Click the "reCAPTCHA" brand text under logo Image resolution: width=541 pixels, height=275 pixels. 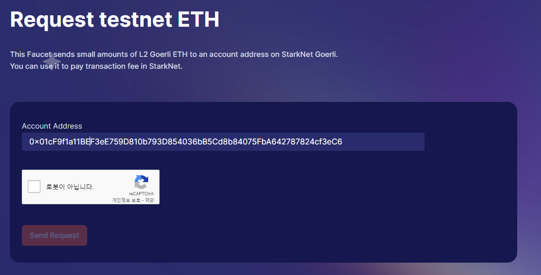pyautogui.click(x=141, y=194)
